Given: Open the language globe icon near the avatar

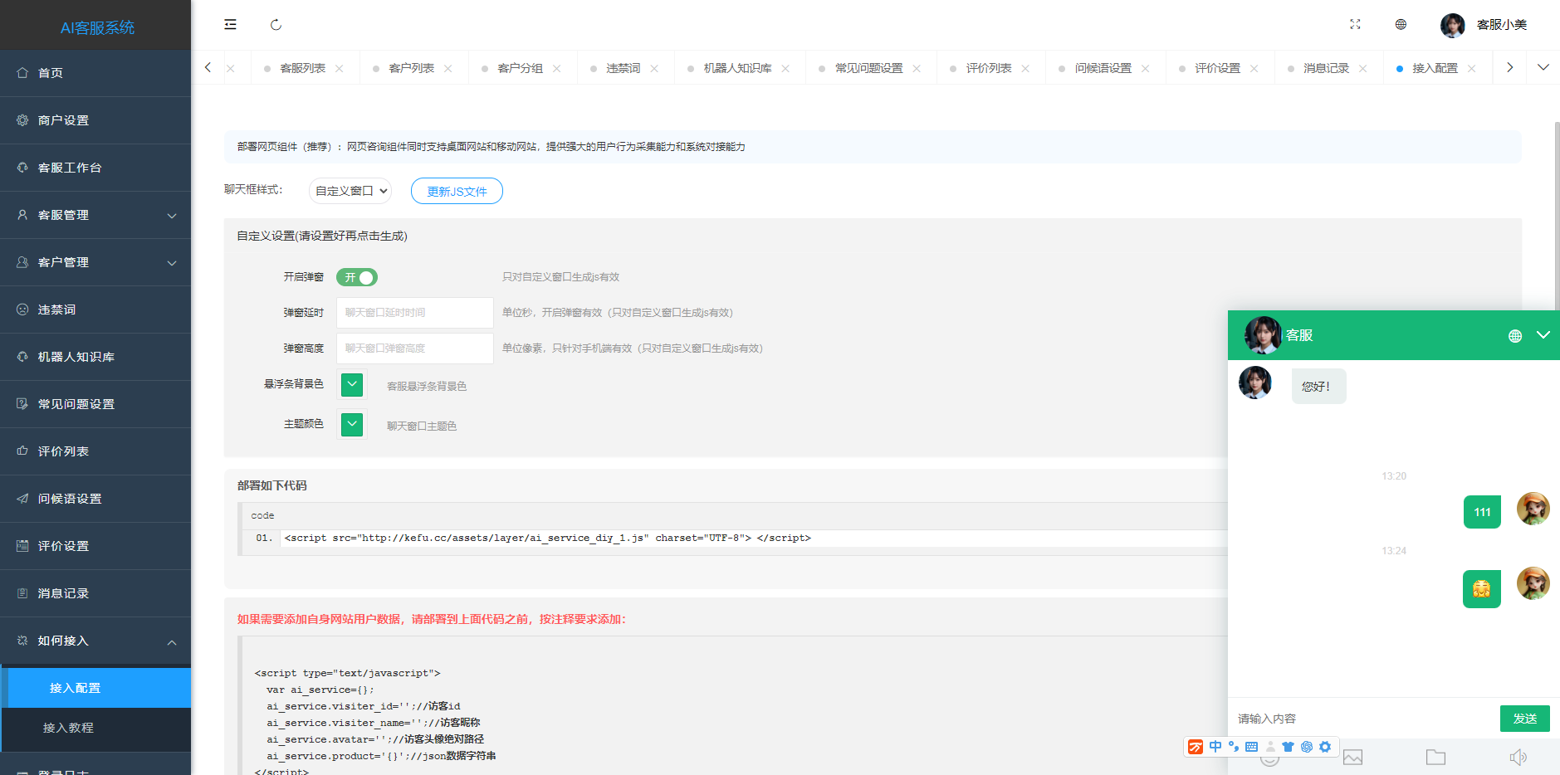Looking at the screenshot, I should click(1401, 25).
